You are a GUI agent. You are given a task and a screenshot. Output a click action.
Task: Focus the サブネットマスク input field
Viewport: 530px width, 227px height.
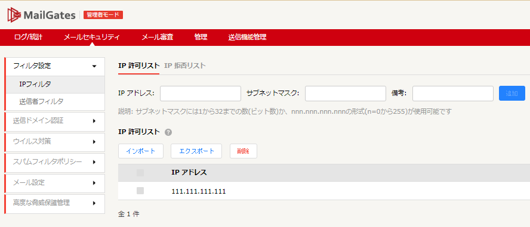point(346,94)
